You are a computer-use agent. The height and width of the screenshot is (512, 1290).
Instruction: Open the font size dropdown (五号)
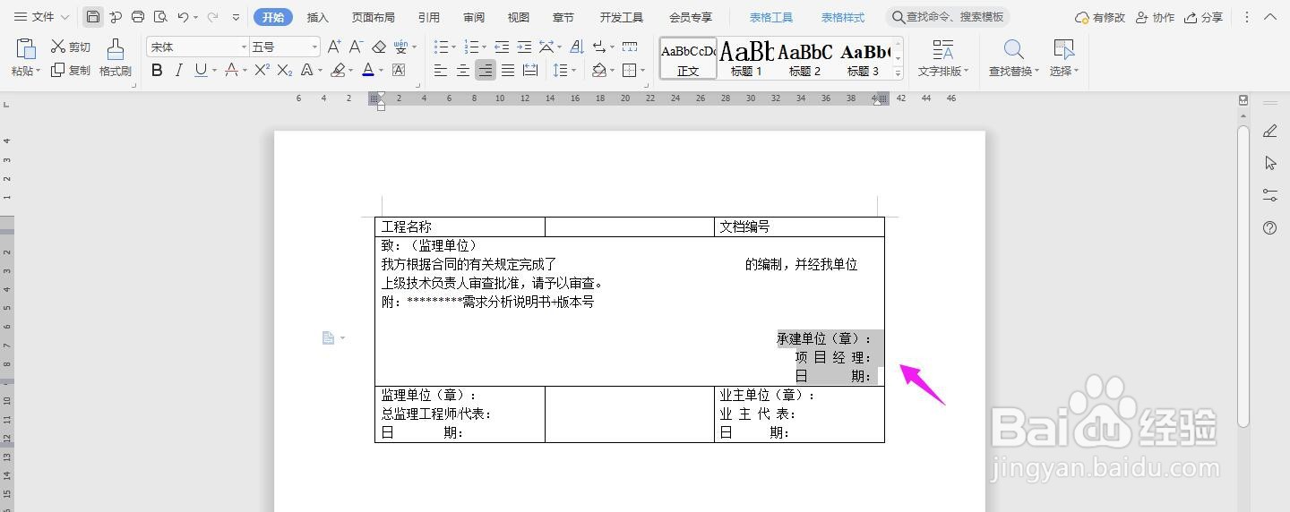314,47
